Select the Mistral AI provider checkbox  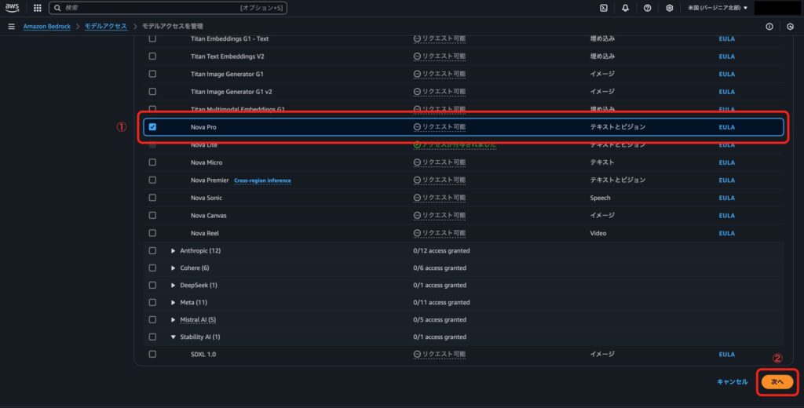coord(152,320)
